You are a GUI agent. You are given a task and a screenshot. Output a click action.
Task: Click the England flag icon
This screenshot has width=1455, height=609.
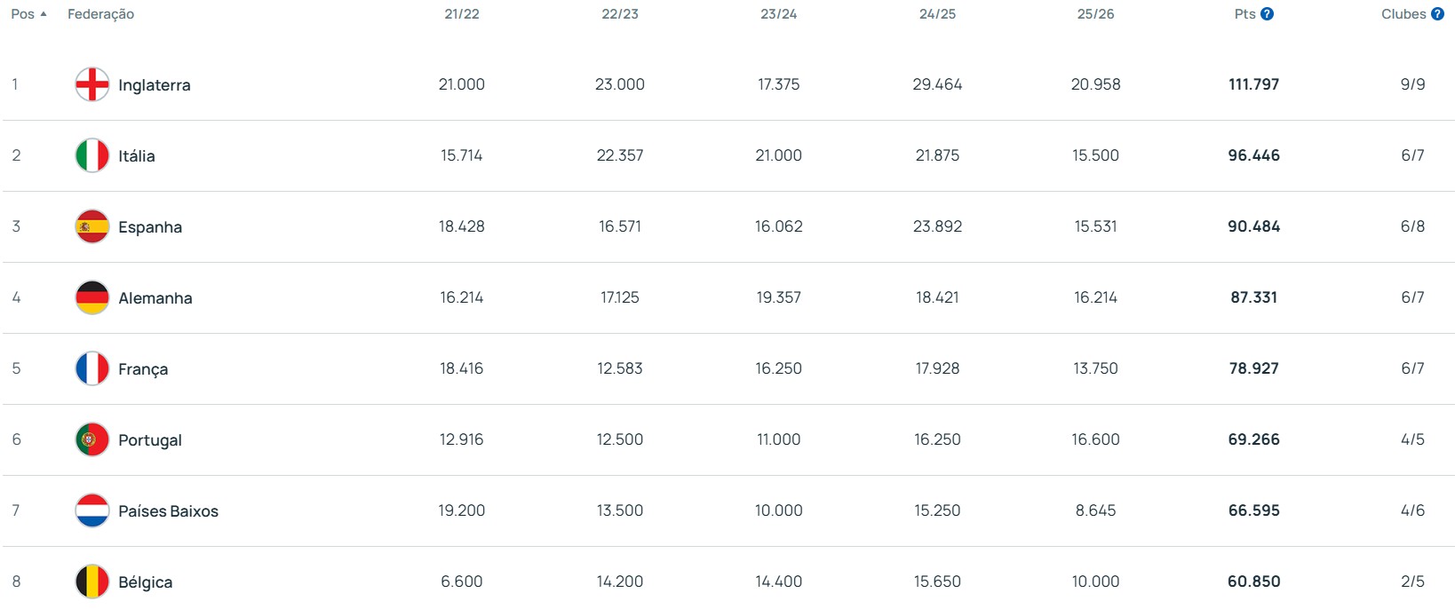(92, 84)
